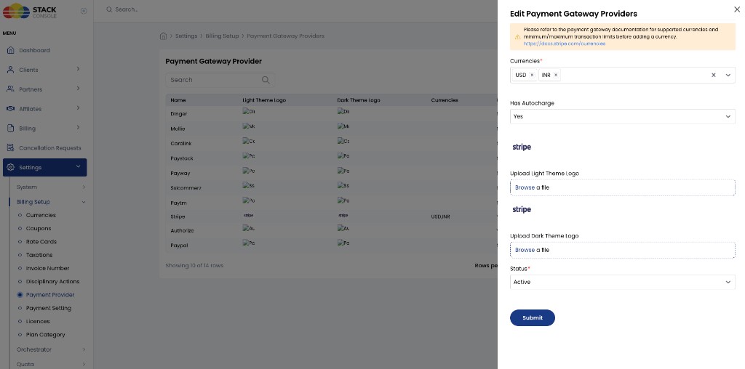Close the Edit Payment Gateway Providers panel
Image resolution: width=745 pixels, height=369 pixels.
pos(736,9)
